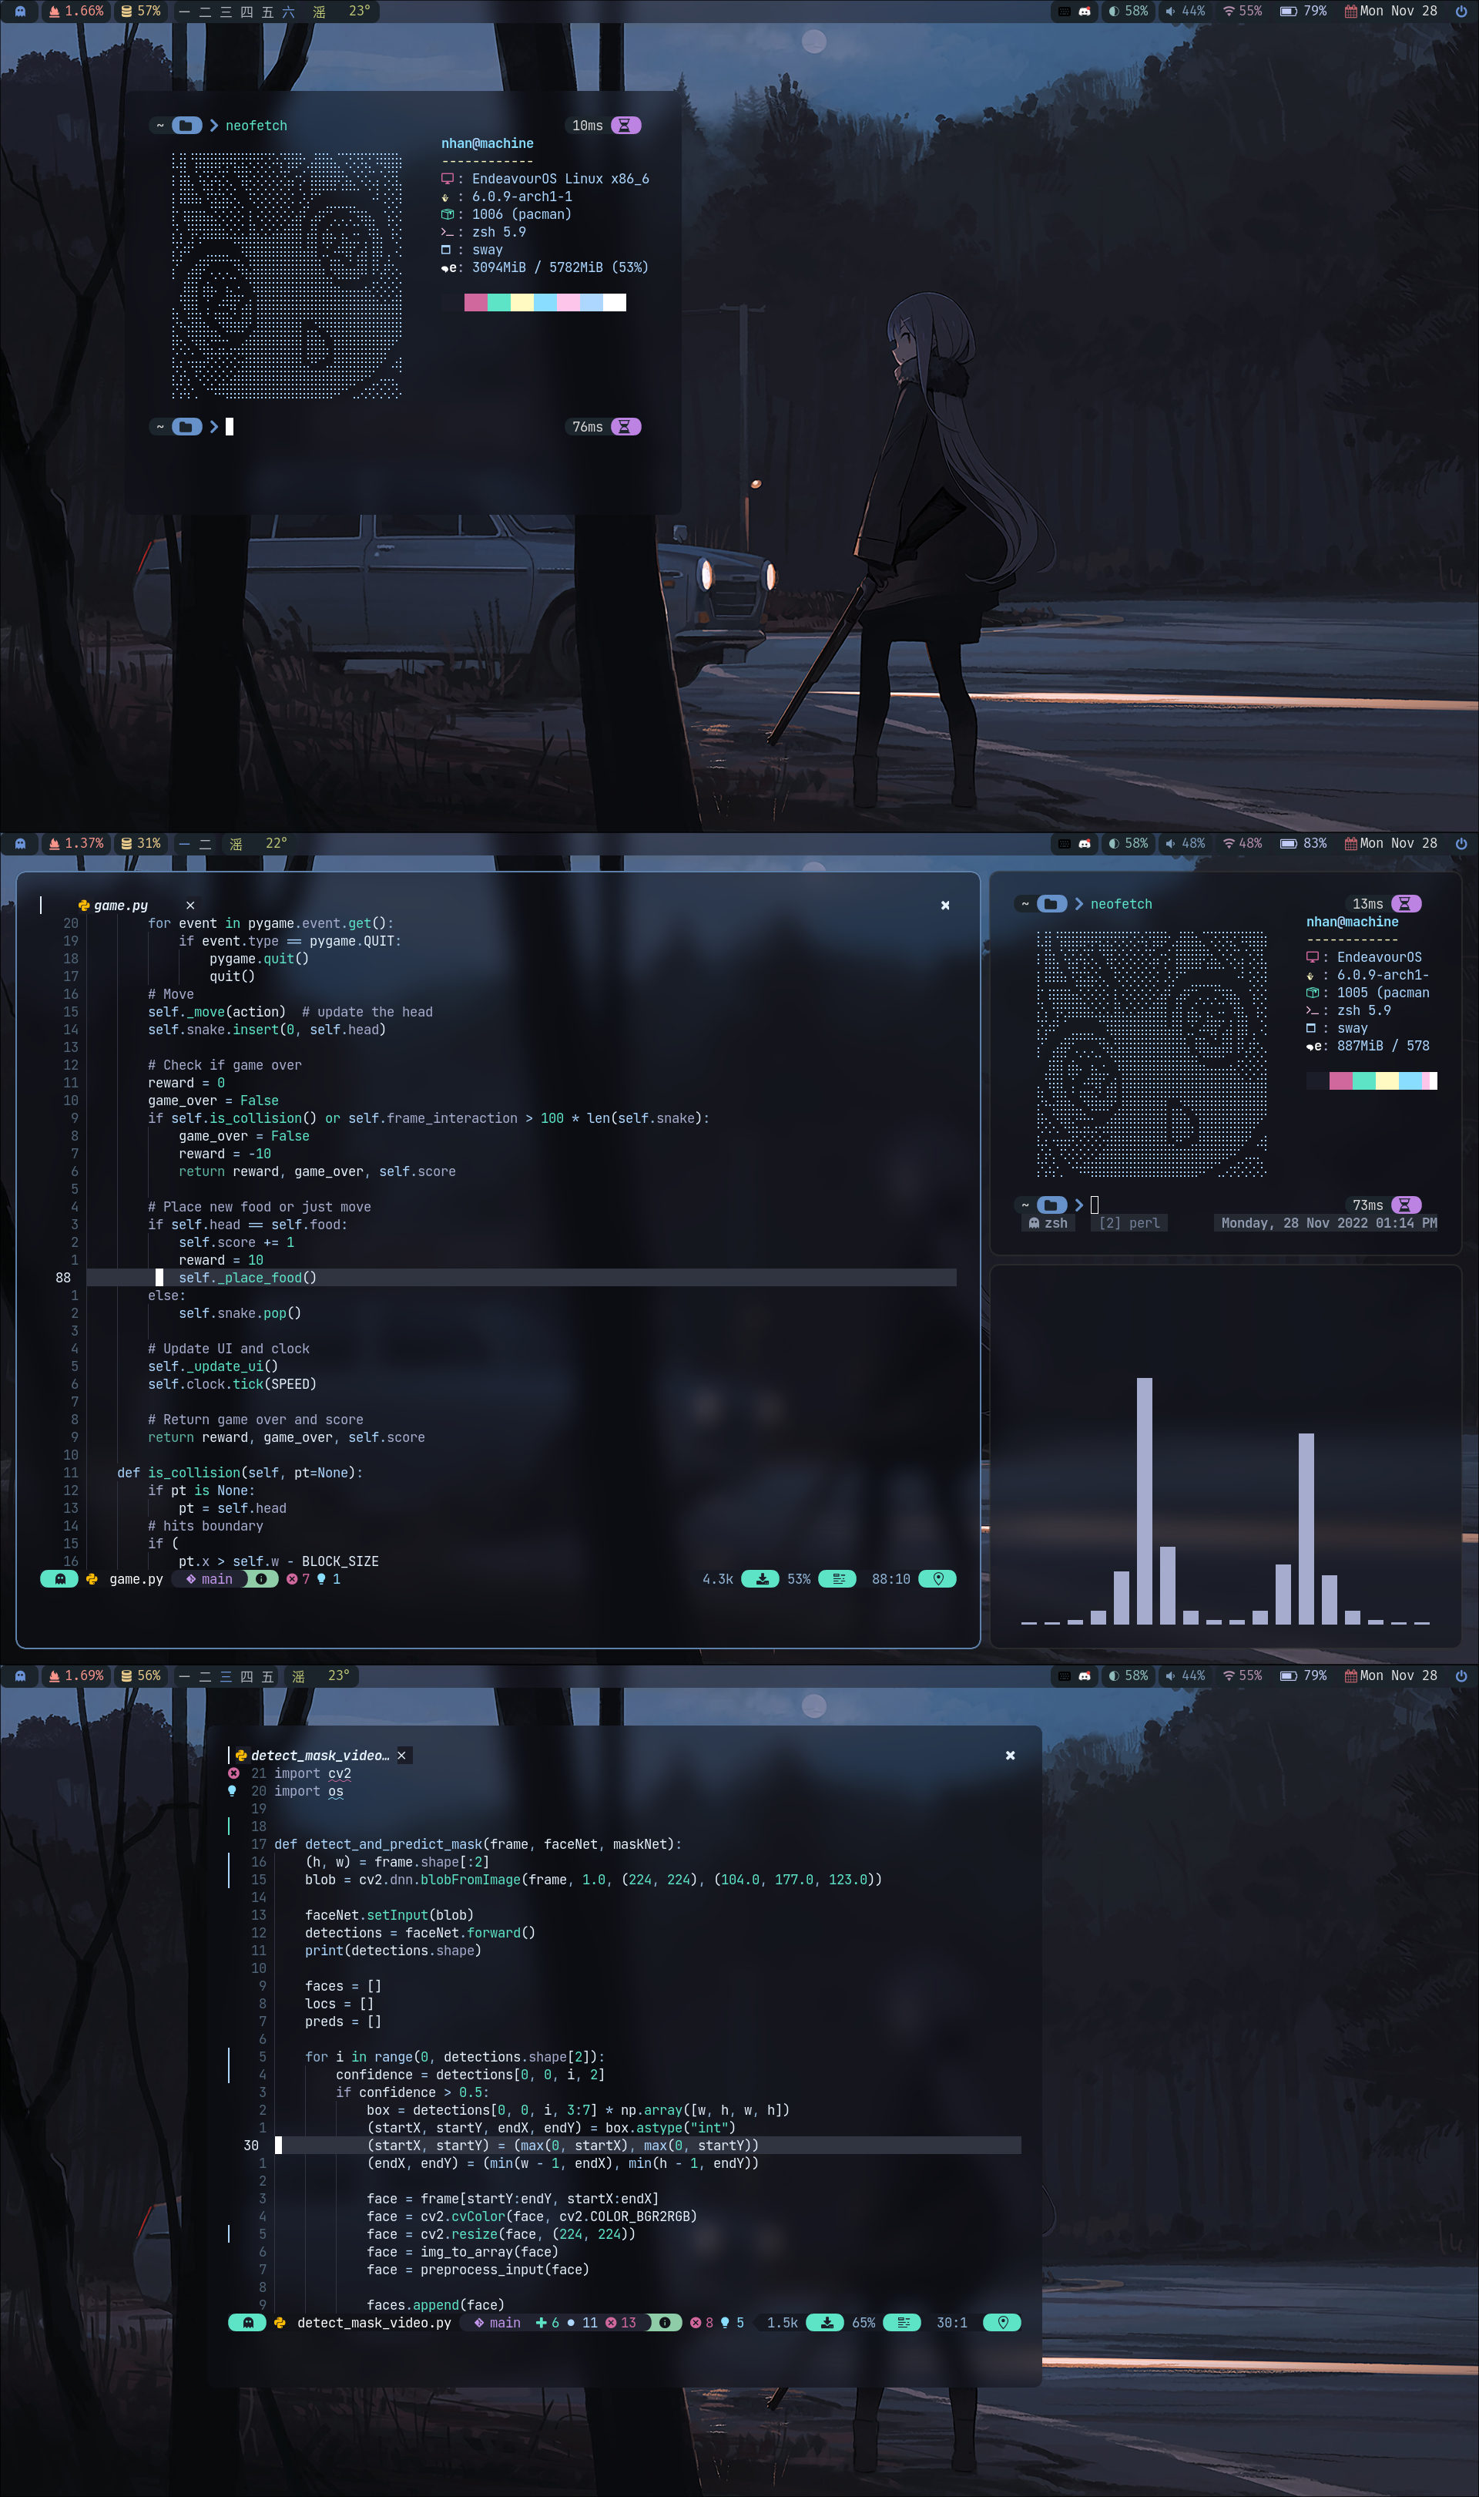Click the memory module showing 31%
Viewport: 1479px width, 2497px height.
pyautogui.click(x=140, y=843)
